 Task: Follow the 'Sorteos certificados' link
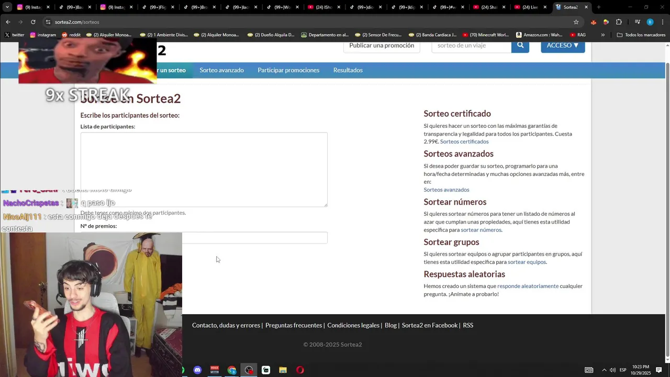coord(464,141)
